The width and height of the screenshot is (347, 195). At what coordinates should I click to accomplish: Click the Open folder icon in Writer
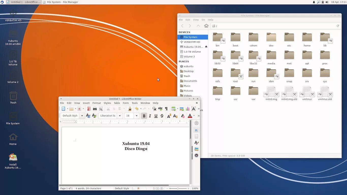pyautogui.click(x=71, y=109)
